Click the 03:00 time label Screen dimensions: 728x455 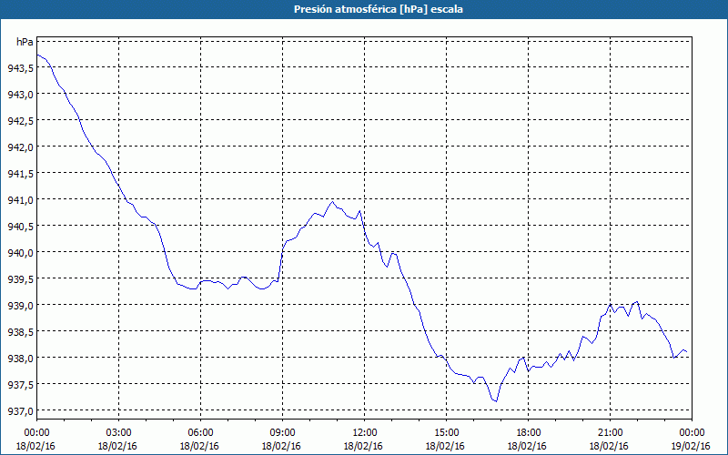tap(118, 433)
